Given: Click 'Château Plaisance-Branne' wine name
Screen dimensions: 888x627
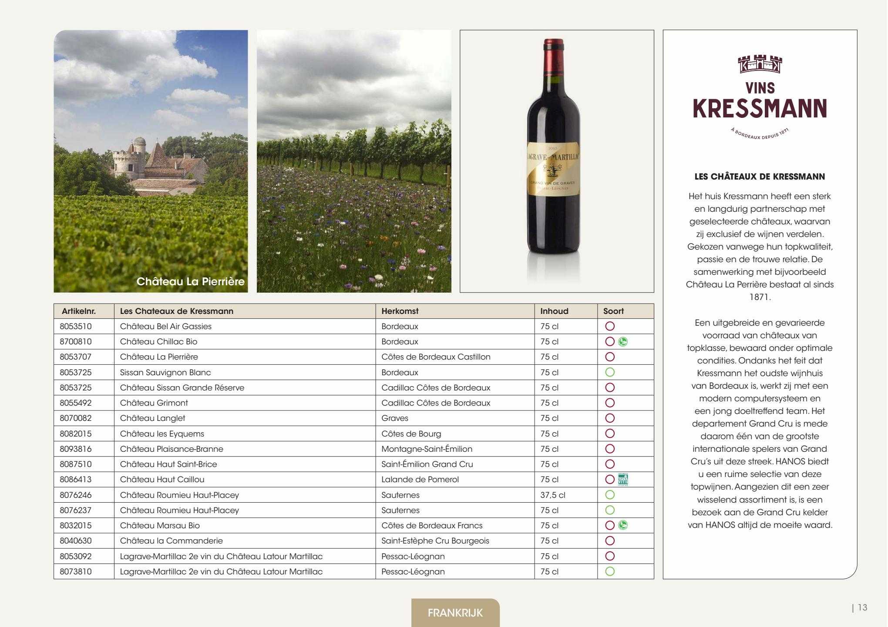Looking at the screenshot, I should click(172, 449).
